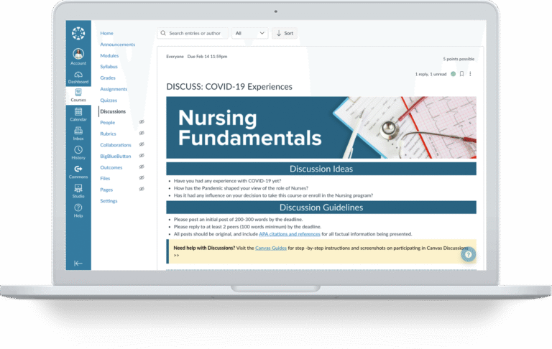Click the Nursing Fundamentals banner image
The image size is (552, 349).
321,128
